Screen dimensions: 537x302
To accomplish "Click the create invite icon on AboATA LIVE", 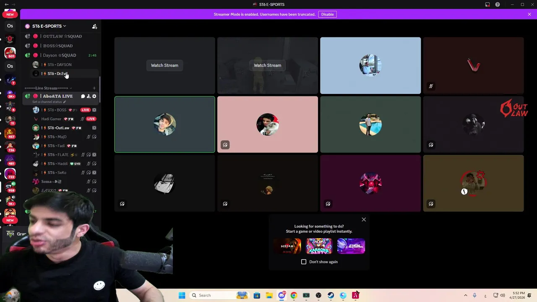I will 88,96.
